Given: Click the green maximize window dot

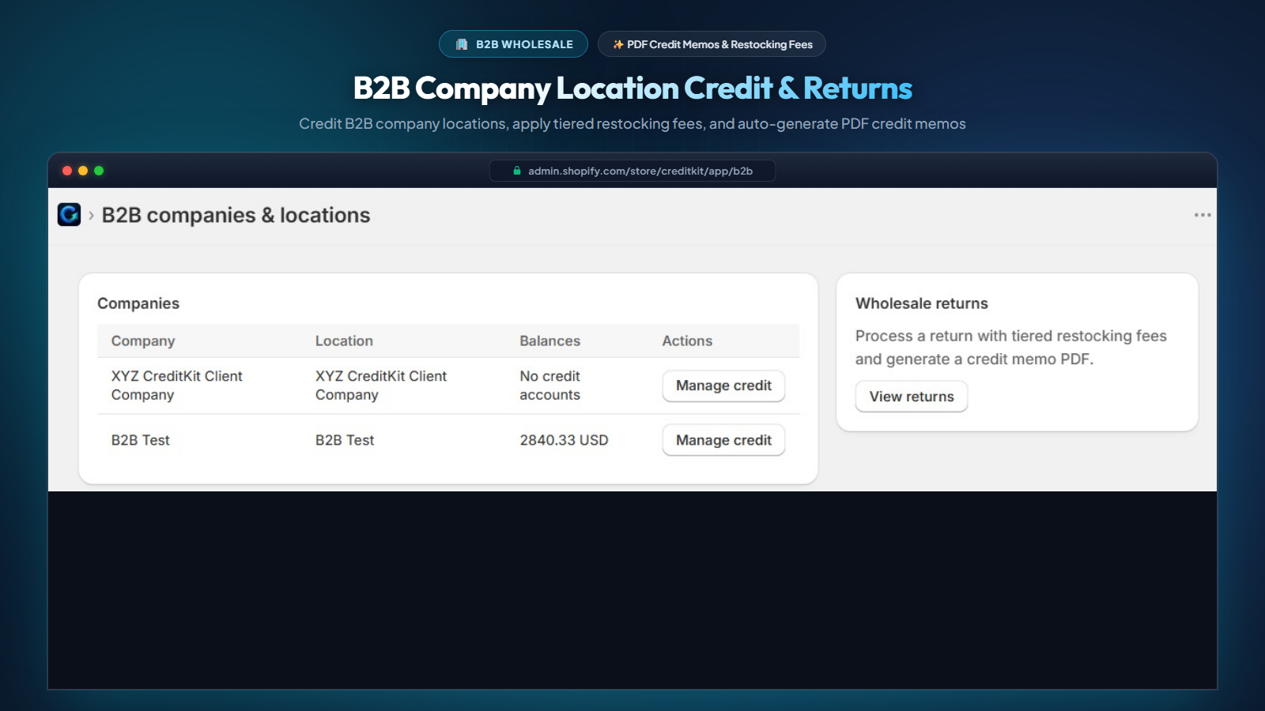Looking at the screenshot, I should pos(99,171).
